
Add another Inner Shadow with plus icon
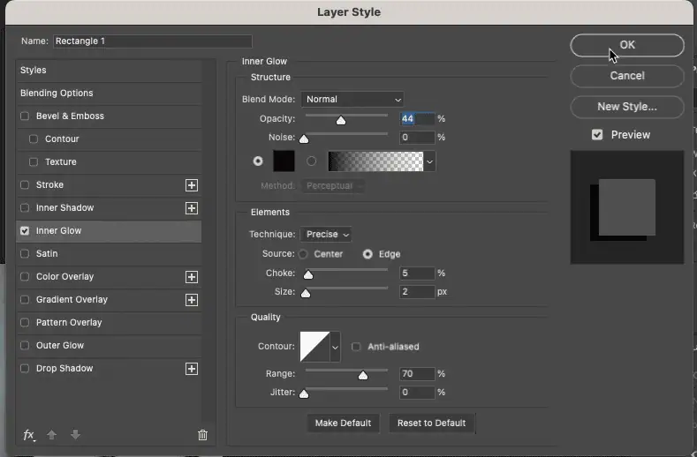pyautogui.click(x=191, y=208)
